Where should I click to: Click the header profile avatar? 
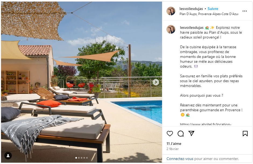tap(171, 11)
